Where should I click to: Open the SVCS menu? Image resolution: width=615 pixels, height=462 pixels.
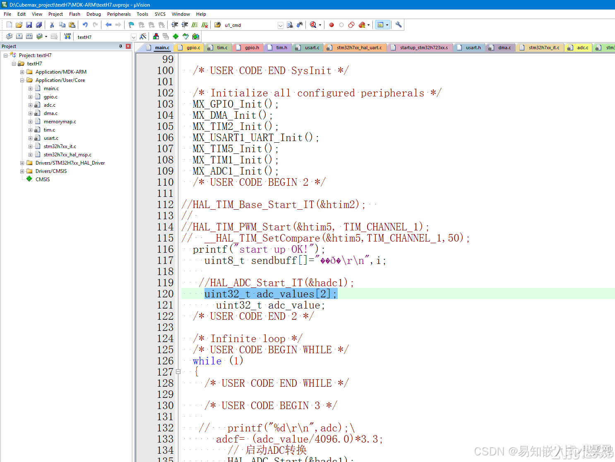coord(160,14)
